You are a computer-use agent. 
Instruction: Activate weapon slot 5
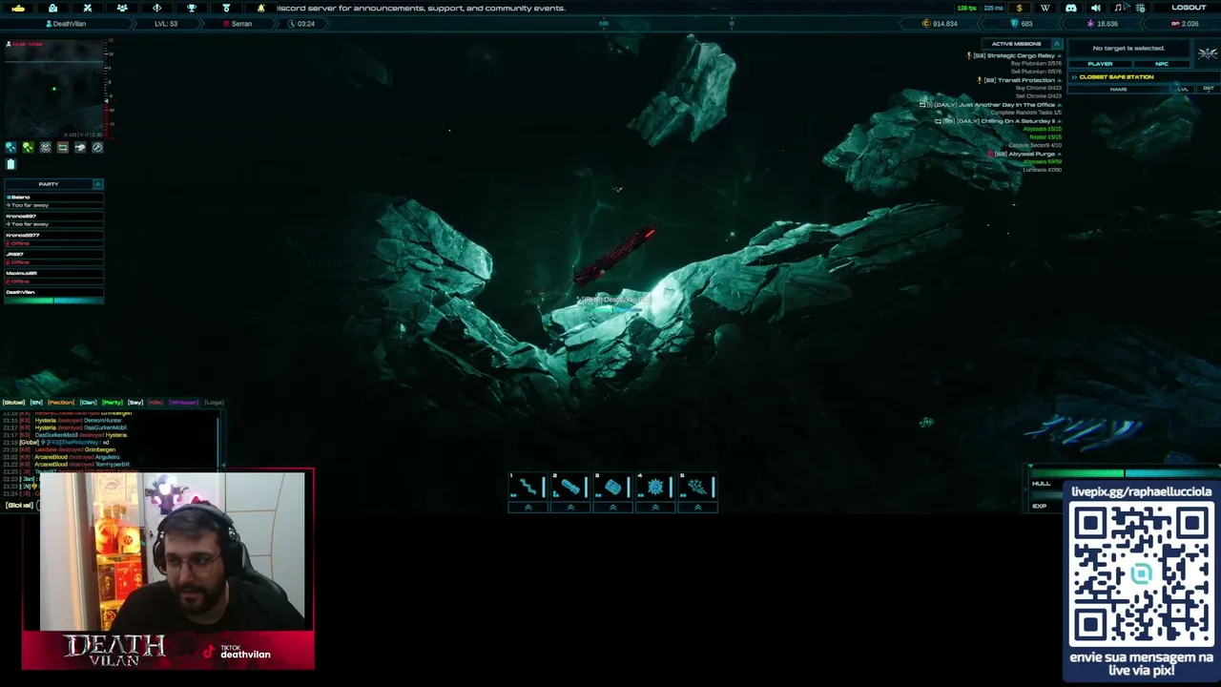click(697, 487)
